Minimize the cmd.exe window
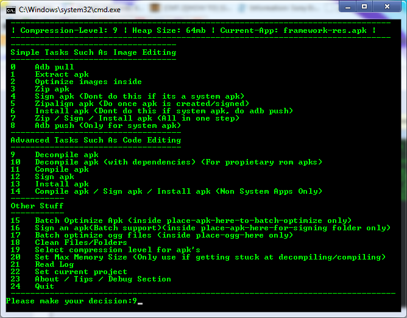407x318 pixels. [348, 7]
